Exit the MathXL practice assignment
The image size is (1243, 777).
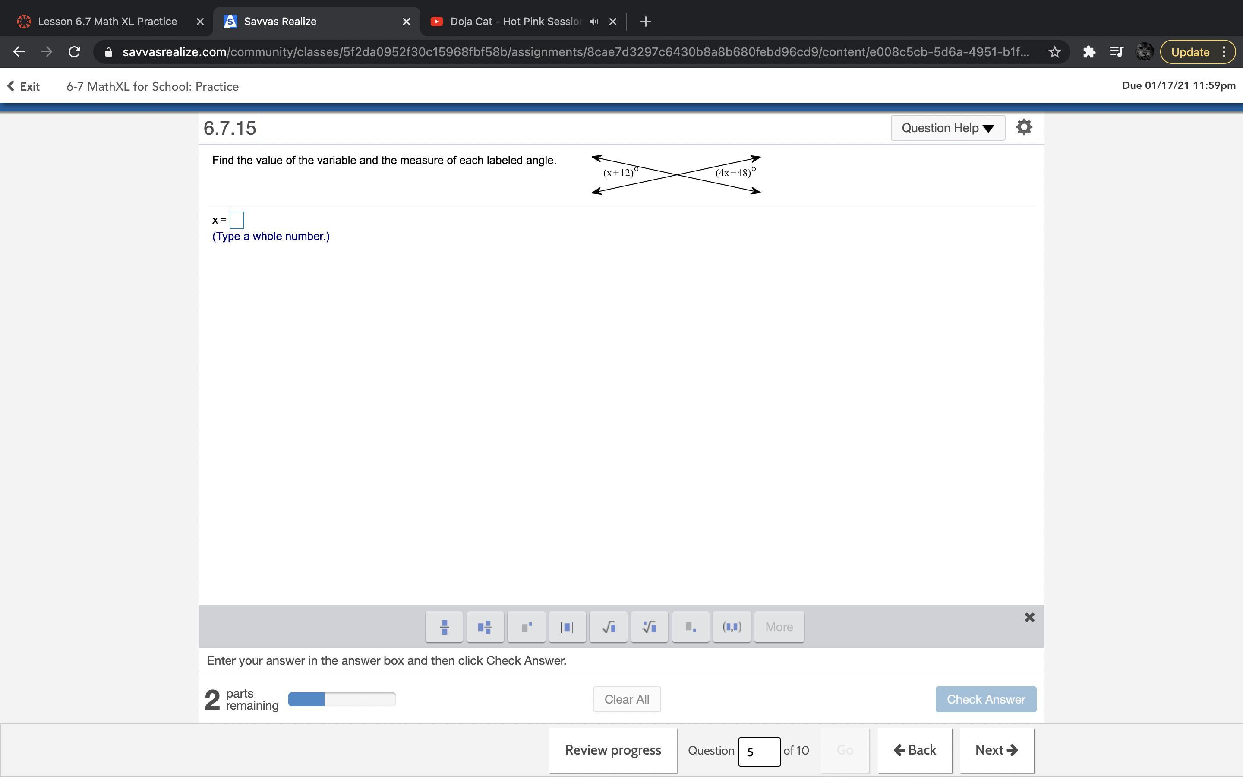coord(24,86)
